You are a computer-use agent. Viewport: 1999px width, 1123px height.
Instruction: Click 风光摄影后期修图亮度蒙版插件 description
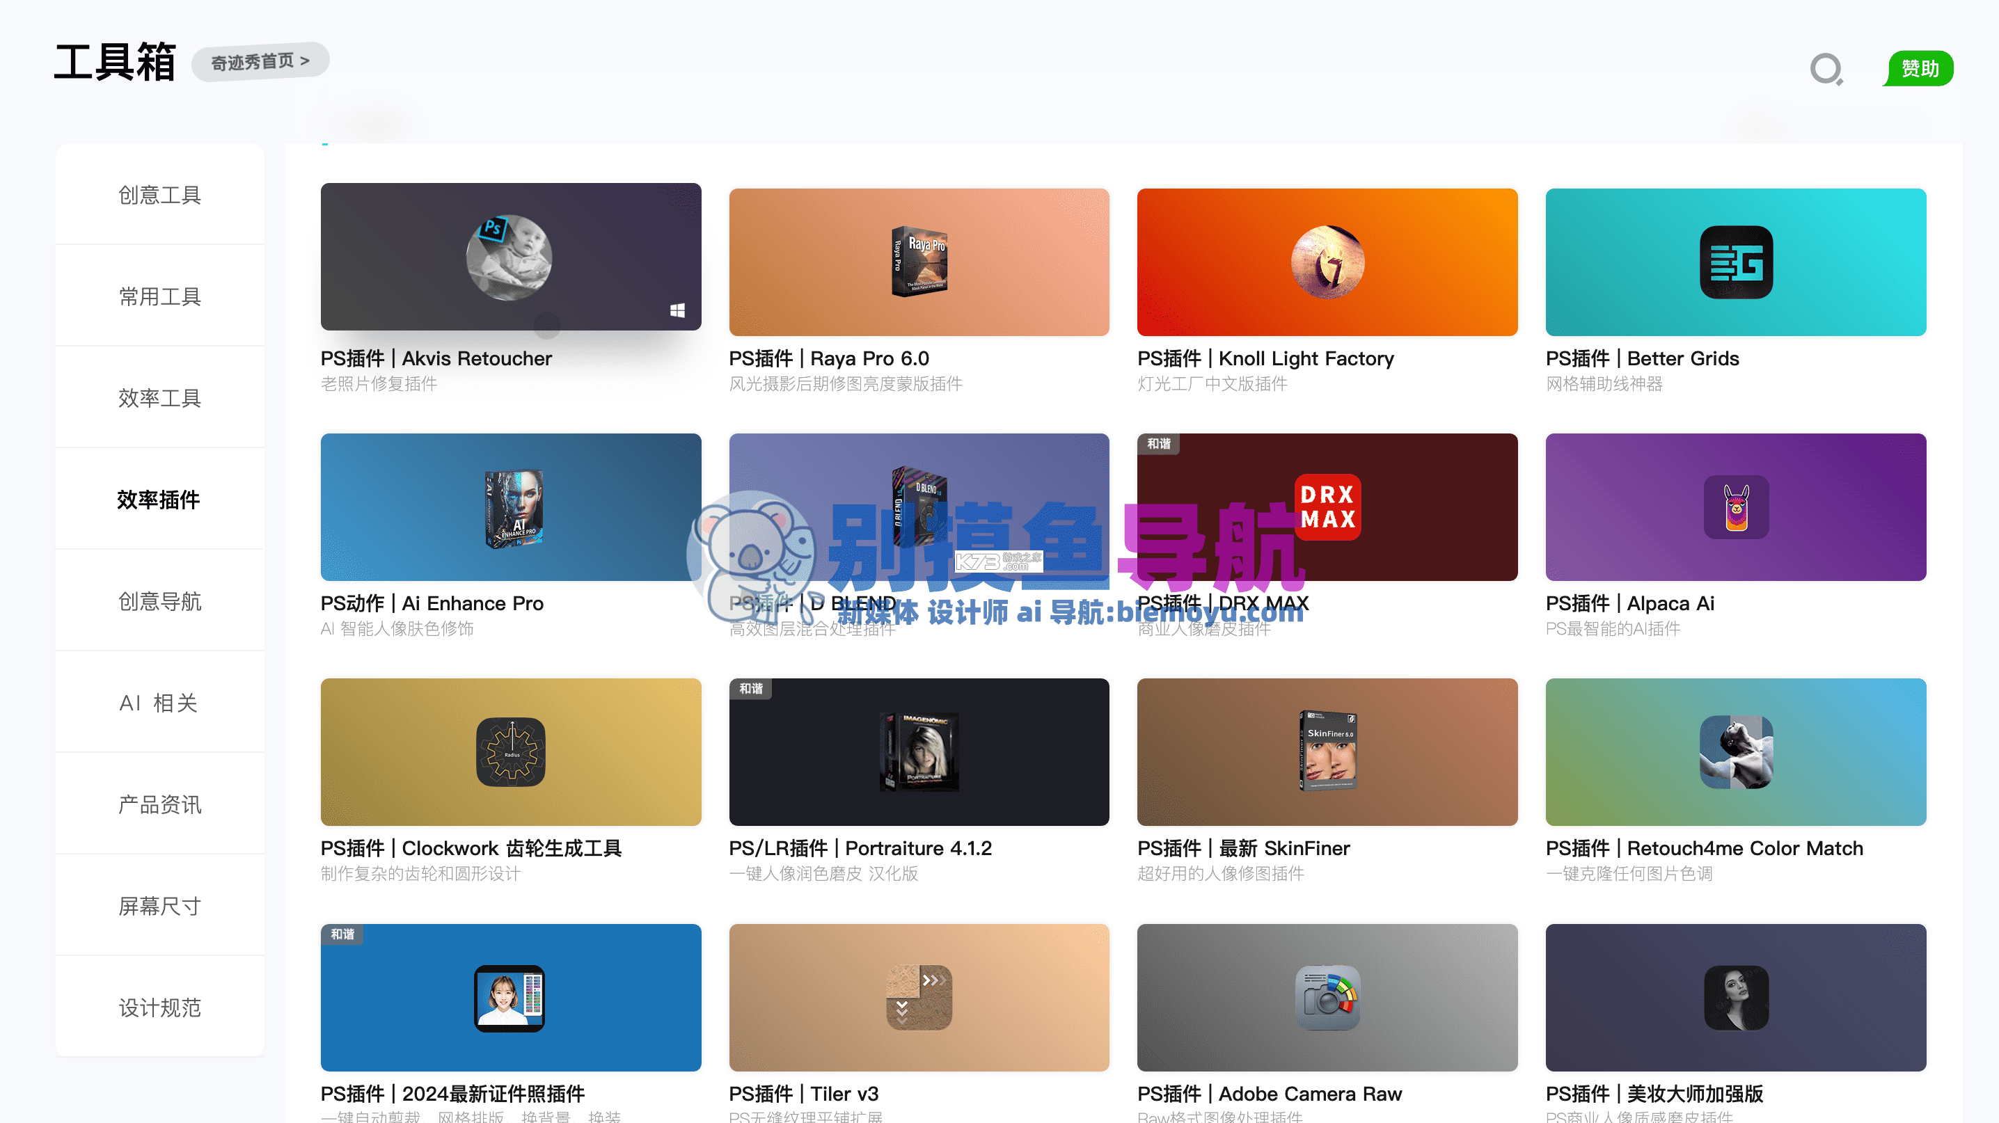pyautogui.click(x=845, y=384)
